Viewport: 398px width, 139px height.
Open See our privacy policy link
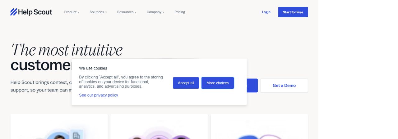[99, 95]
